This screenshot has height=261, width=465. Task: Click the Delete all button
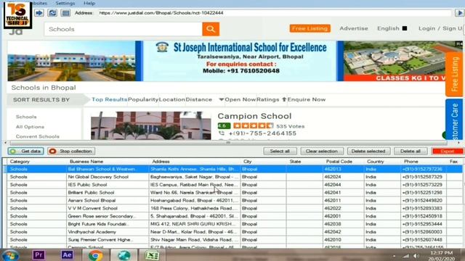[411, 152]
